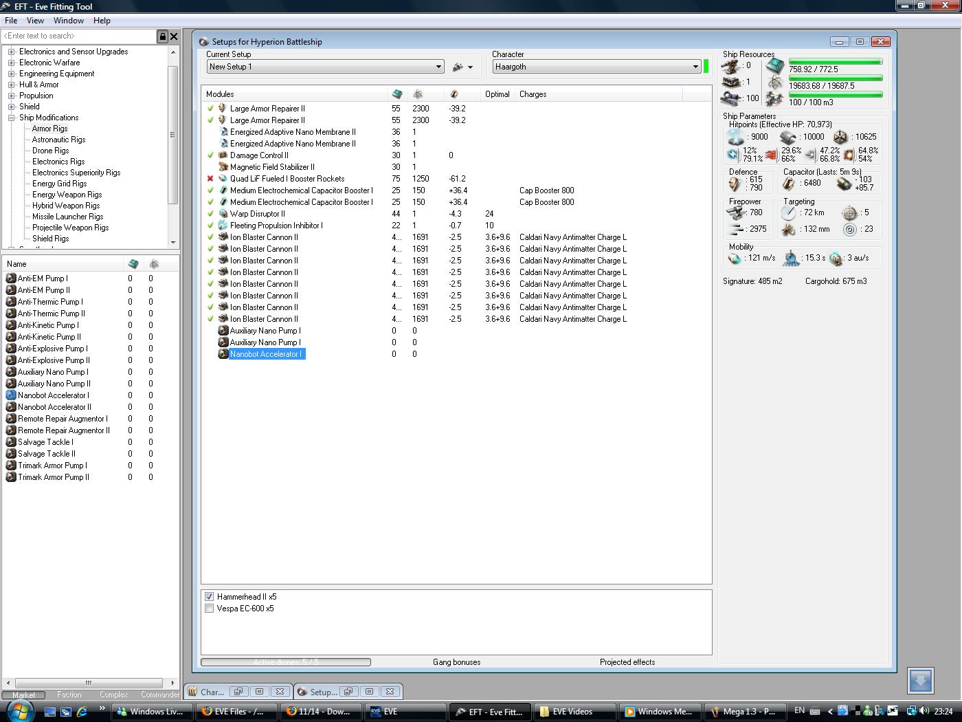Click the Warp Disruptor II module icon

(223, 214)
